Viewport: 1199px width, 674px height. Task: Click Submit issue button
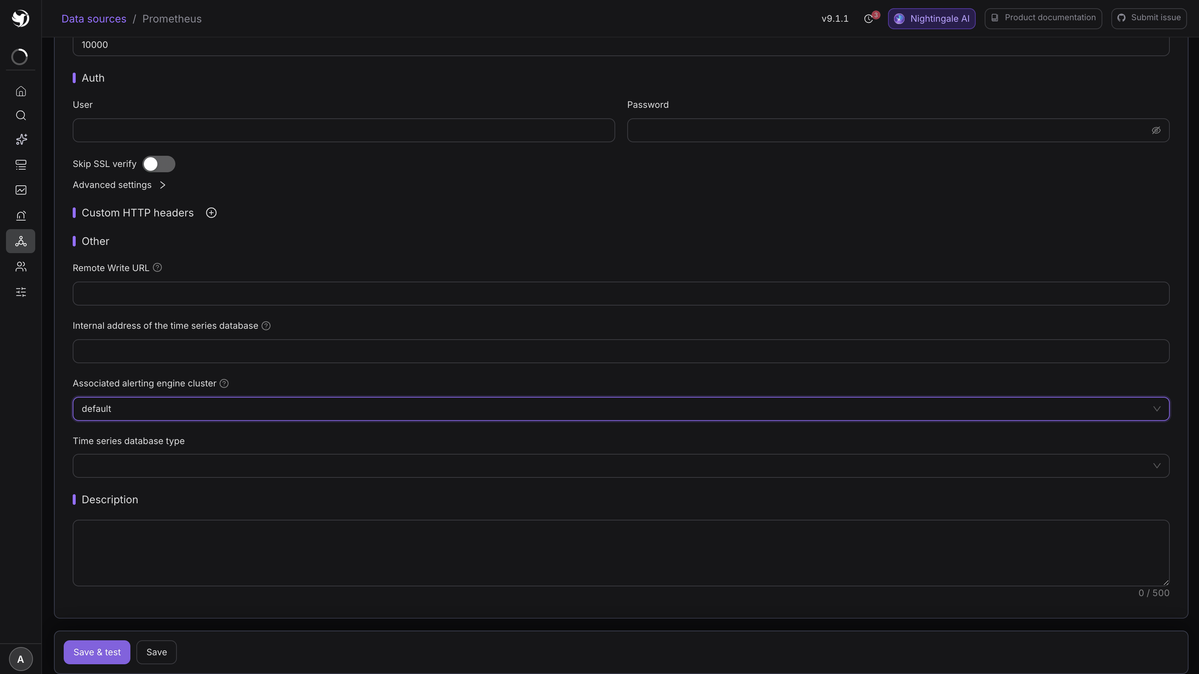pos(1149,18)
